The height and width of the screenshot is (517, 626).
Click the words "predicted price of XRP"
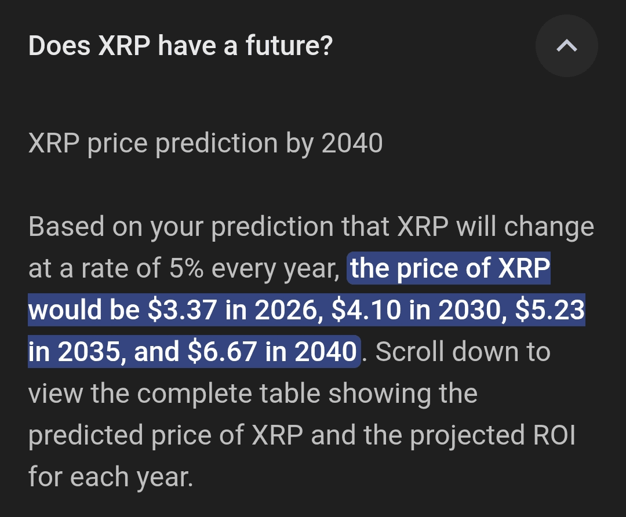[166, 435]
